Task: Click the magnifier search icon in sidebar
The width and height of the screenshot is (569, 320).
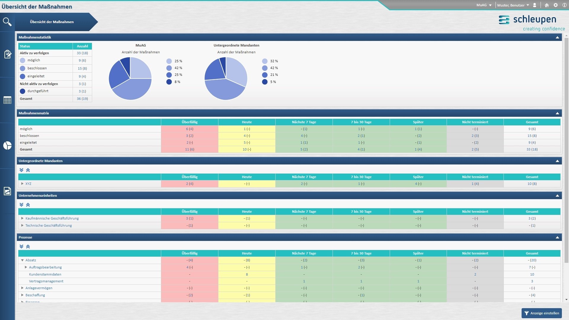Action: (x=7, y=22)
